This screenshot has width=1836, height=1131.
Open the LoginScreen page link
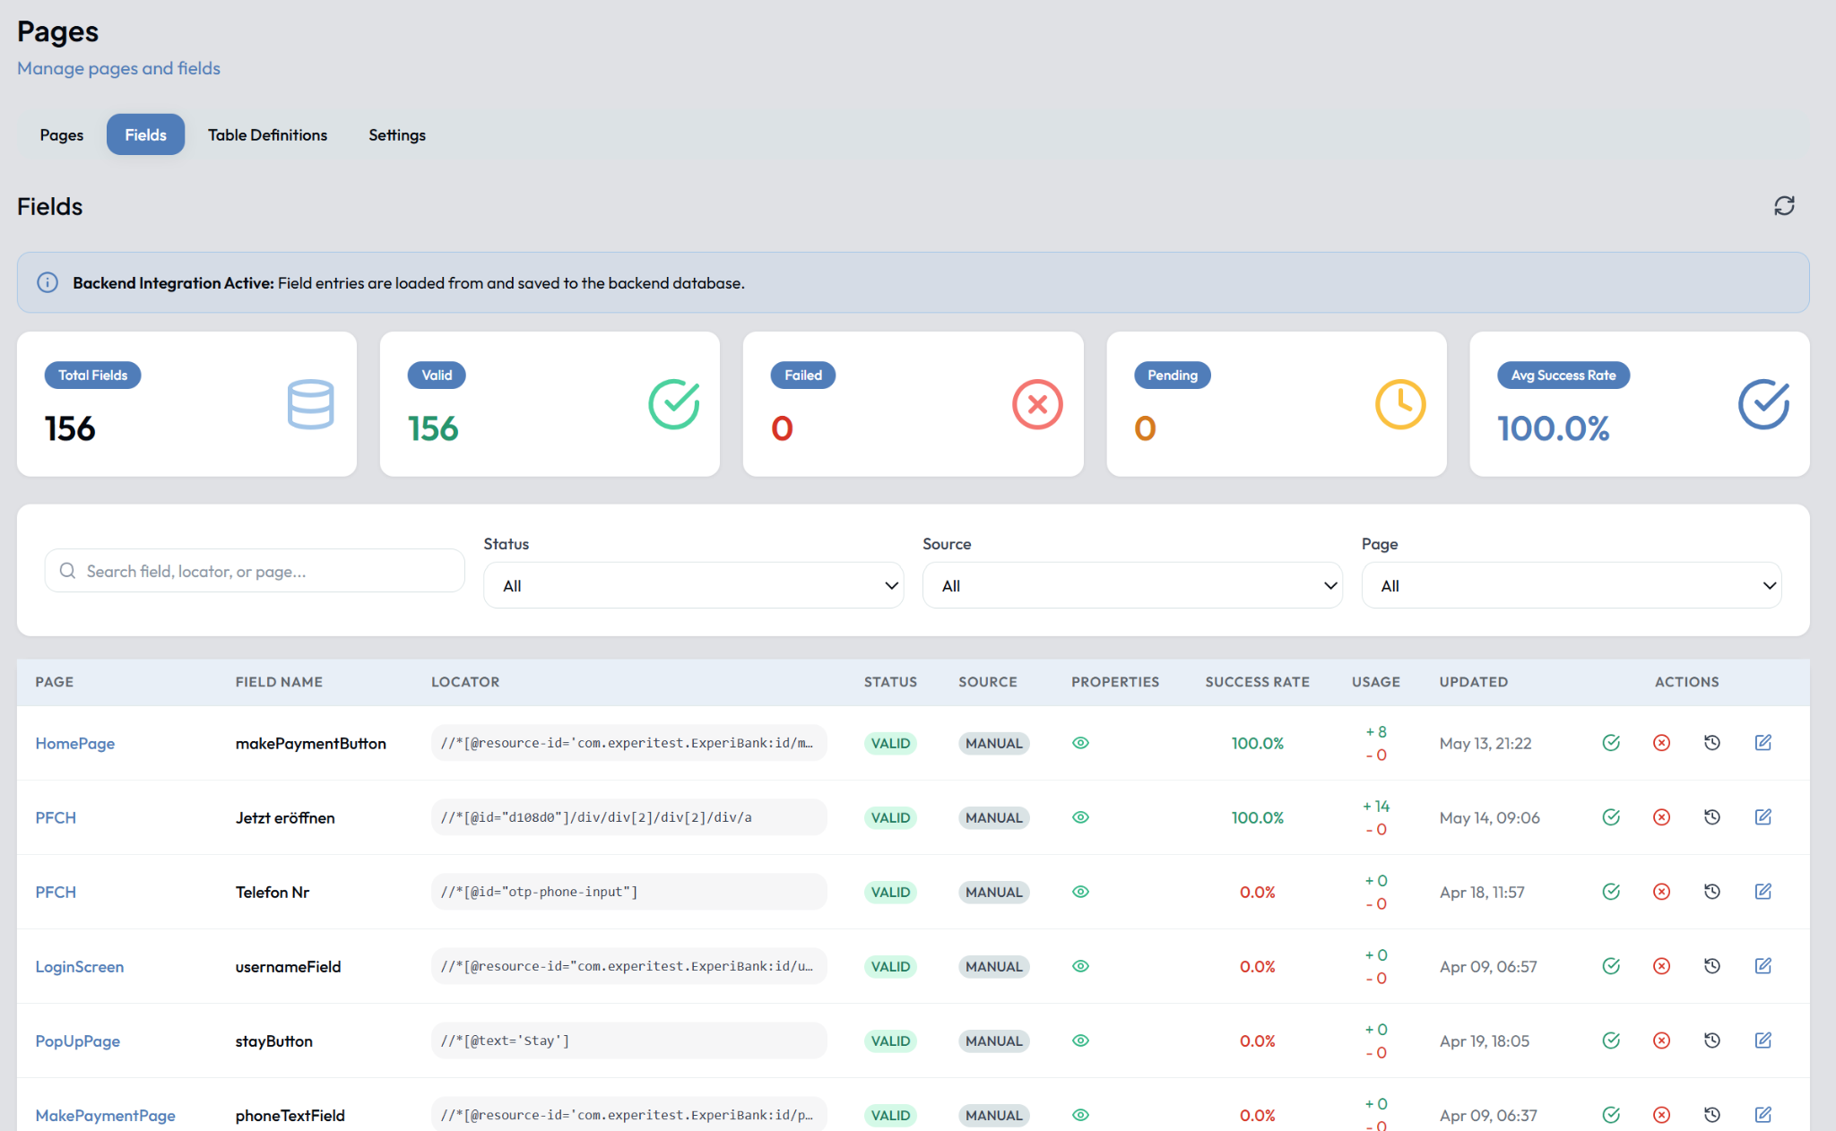tap(80, 966)
